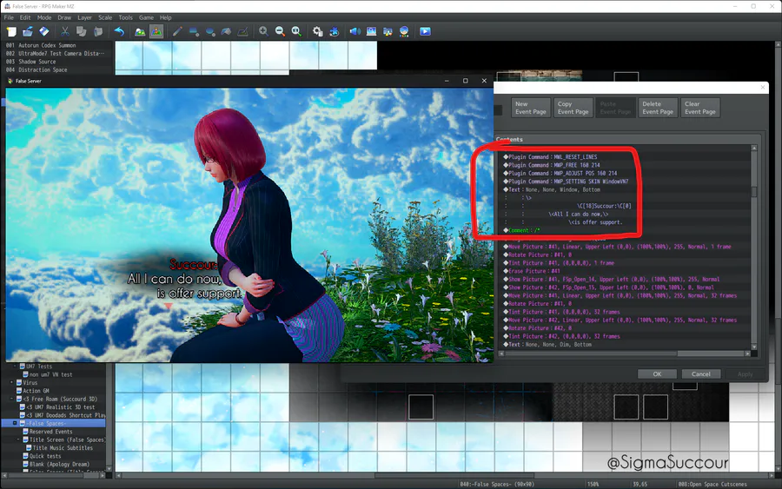The height and width of the screenshot is (489, 782).
Task: Collapse the Title Screen (False Spaces) node
Action: click(x=18, y=439)
